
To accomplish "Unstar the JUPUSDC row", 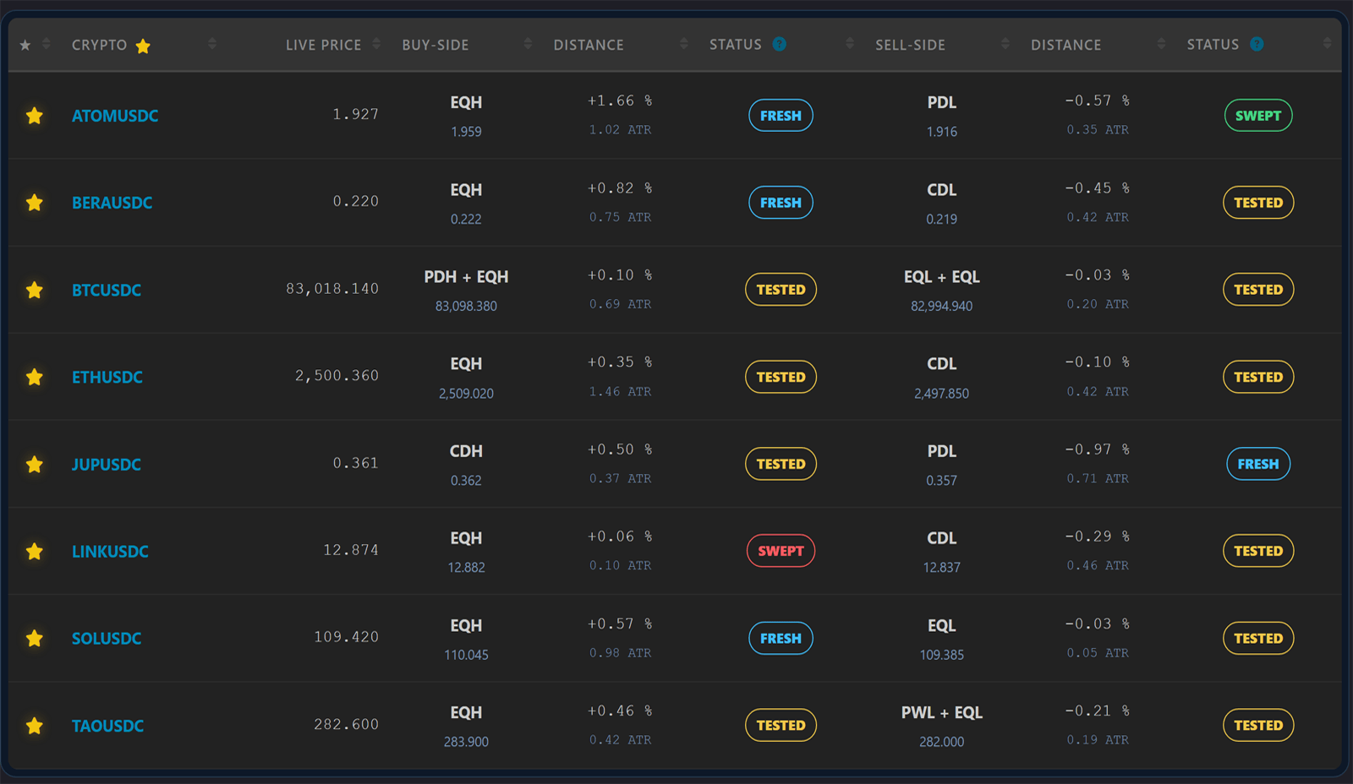I will pos(35,464).
